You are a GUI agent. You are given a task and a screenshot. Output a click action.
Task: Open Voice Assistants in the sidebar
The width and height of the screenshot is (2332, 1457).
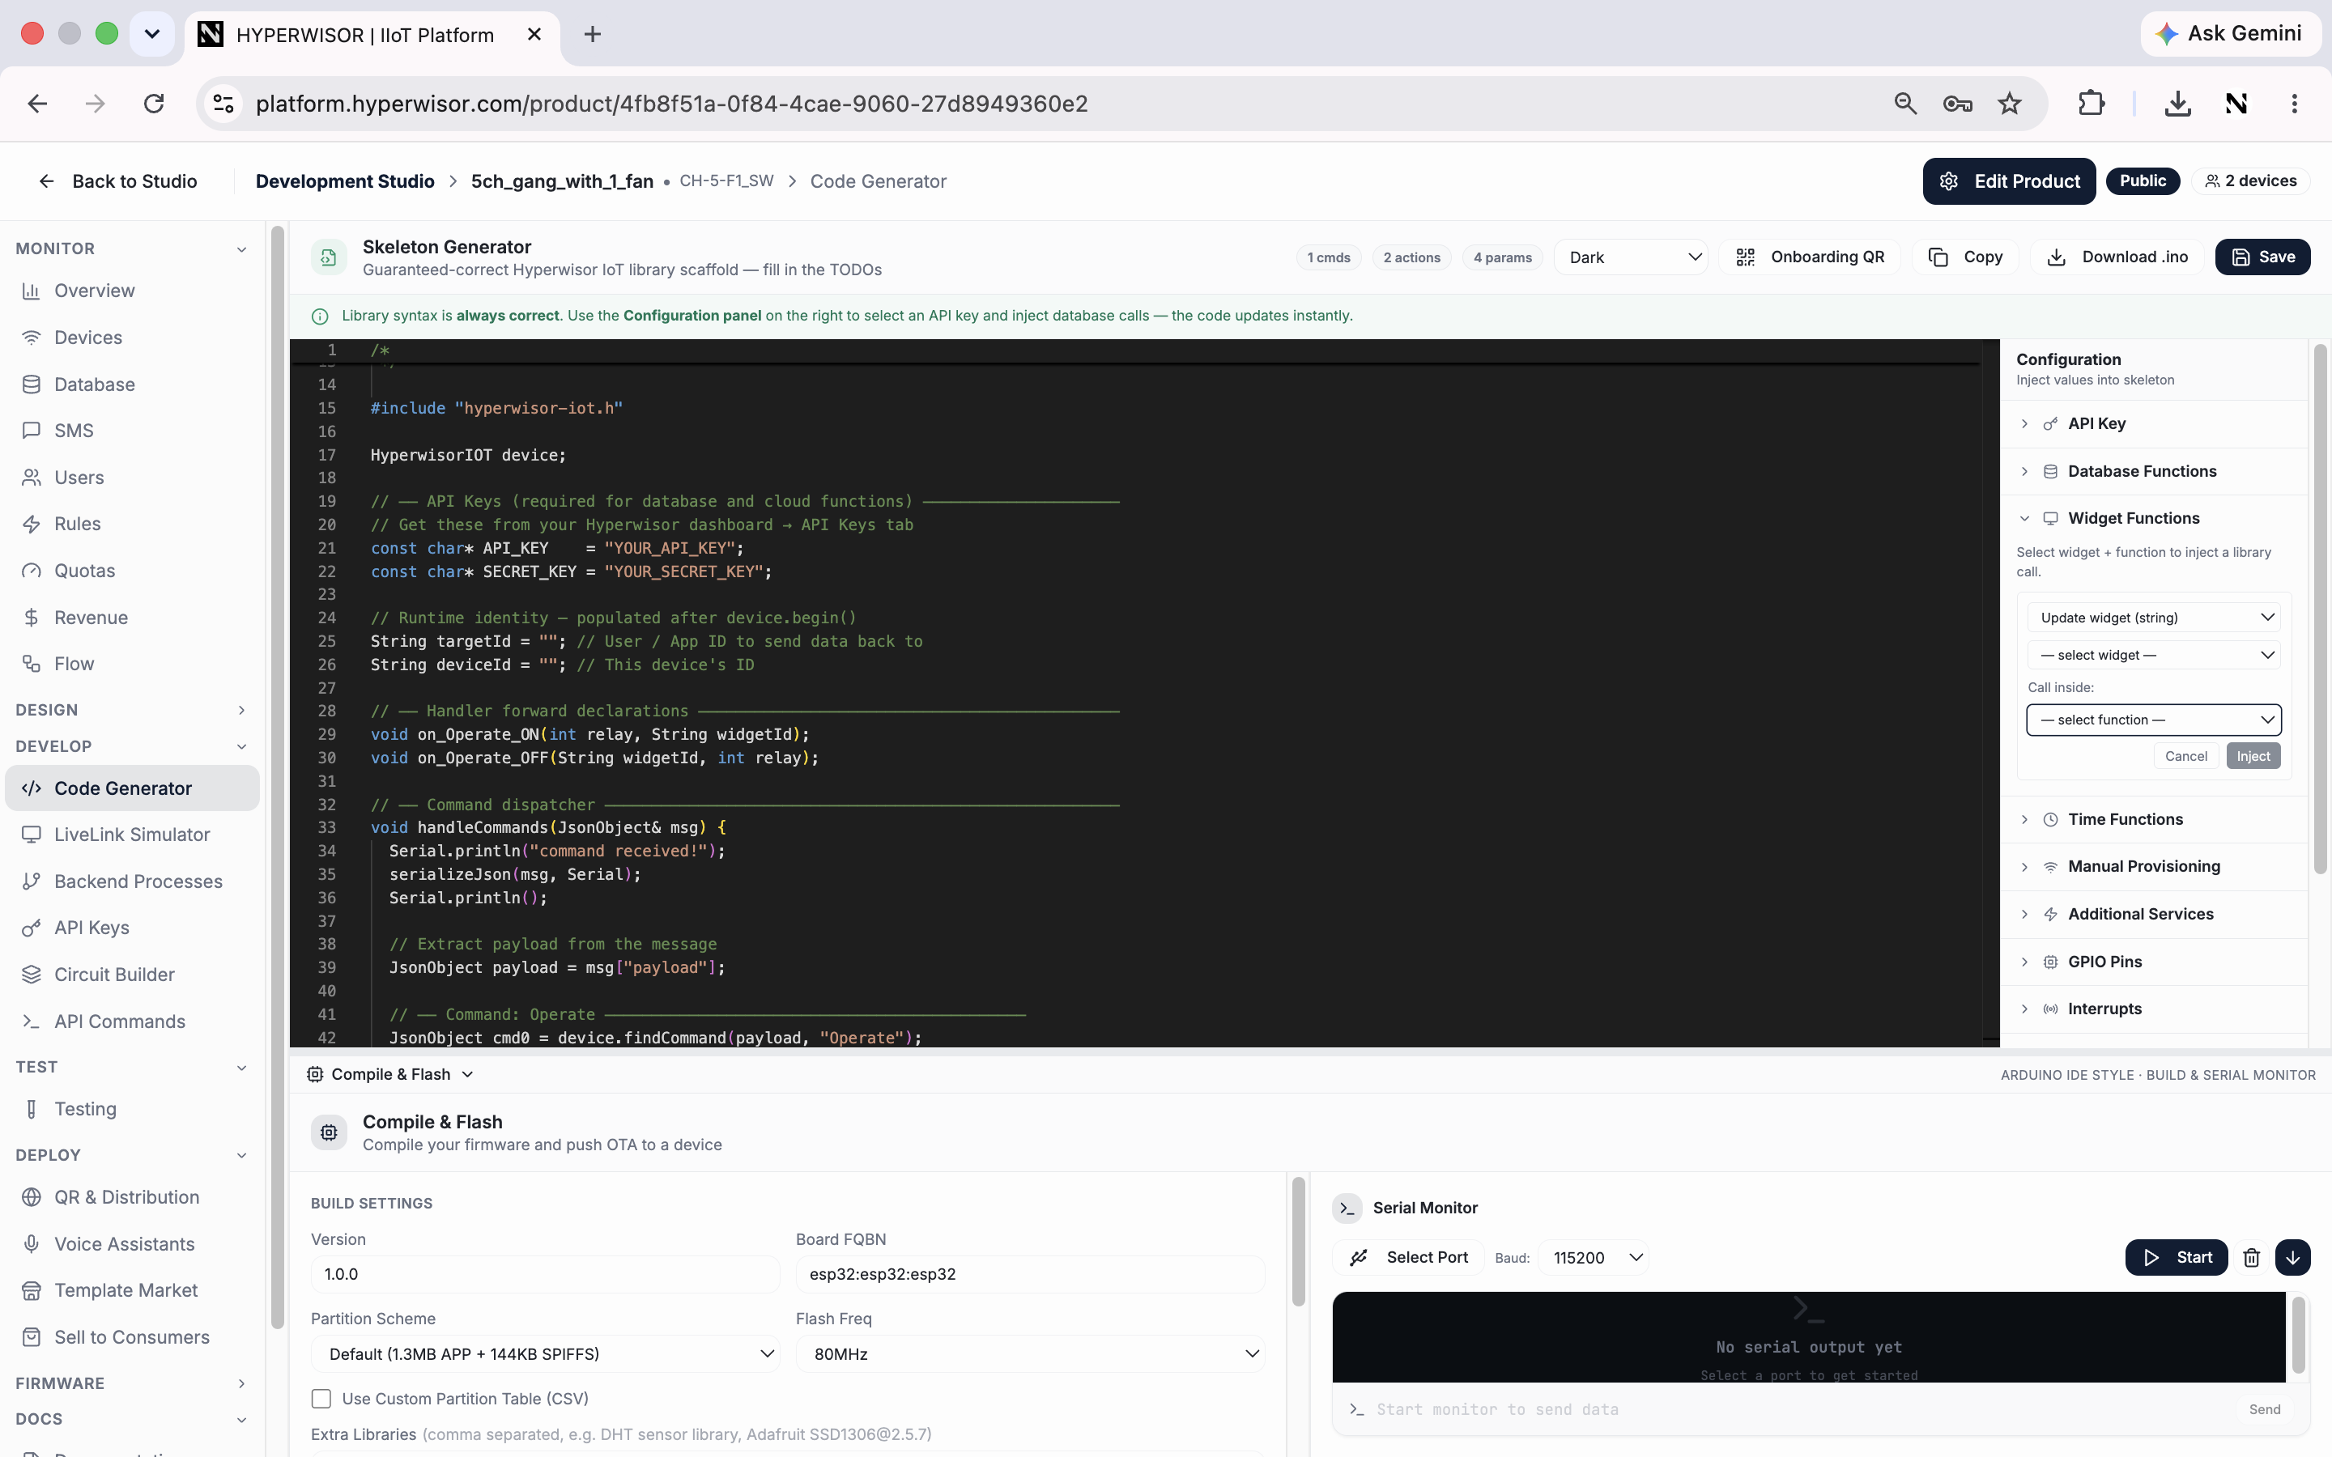(x=131, y=1244)
